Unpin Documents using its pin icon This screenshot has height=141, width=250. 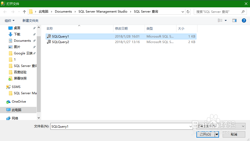click(x=34, y=41)
